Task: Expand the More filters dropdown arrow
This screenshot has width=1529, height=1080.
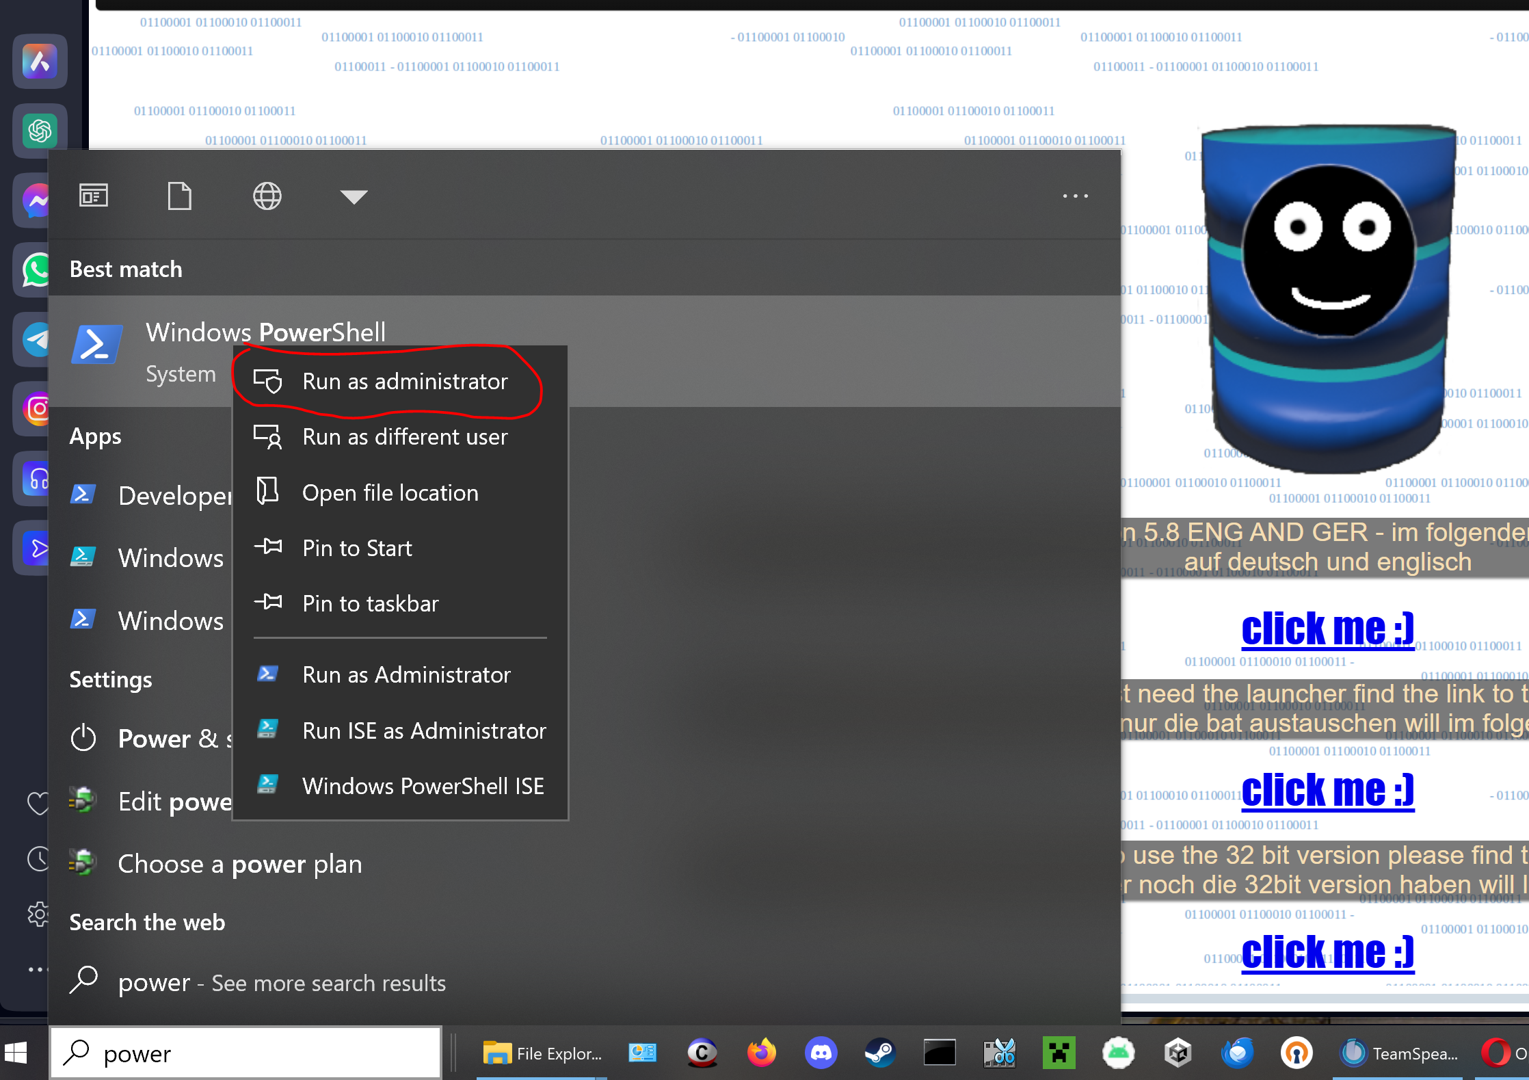Action: (354, 197)
